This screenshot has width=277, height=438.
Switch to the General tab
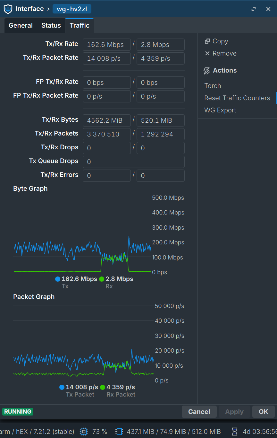pos(21,25)
